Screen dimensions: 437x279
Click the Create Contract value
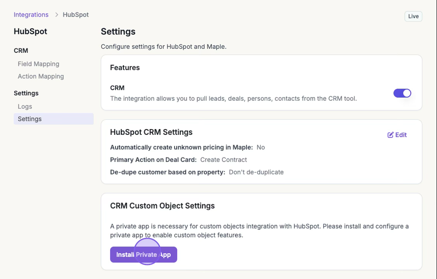click(224, 160)
